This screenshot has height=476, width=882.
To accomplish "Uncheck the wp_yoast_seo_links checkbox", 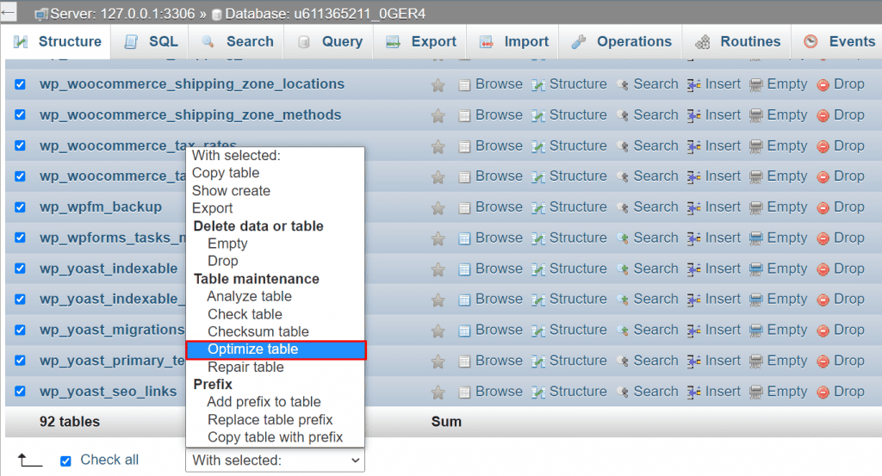I will click(21, 392).
